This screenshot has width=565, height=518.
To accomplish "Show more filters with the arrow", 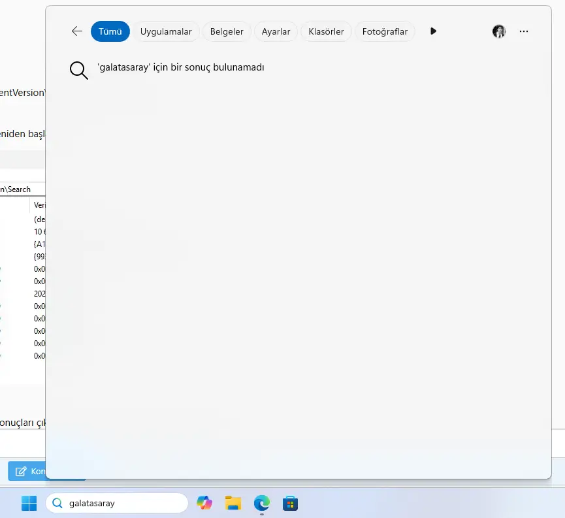I will (x=433, y=31).
